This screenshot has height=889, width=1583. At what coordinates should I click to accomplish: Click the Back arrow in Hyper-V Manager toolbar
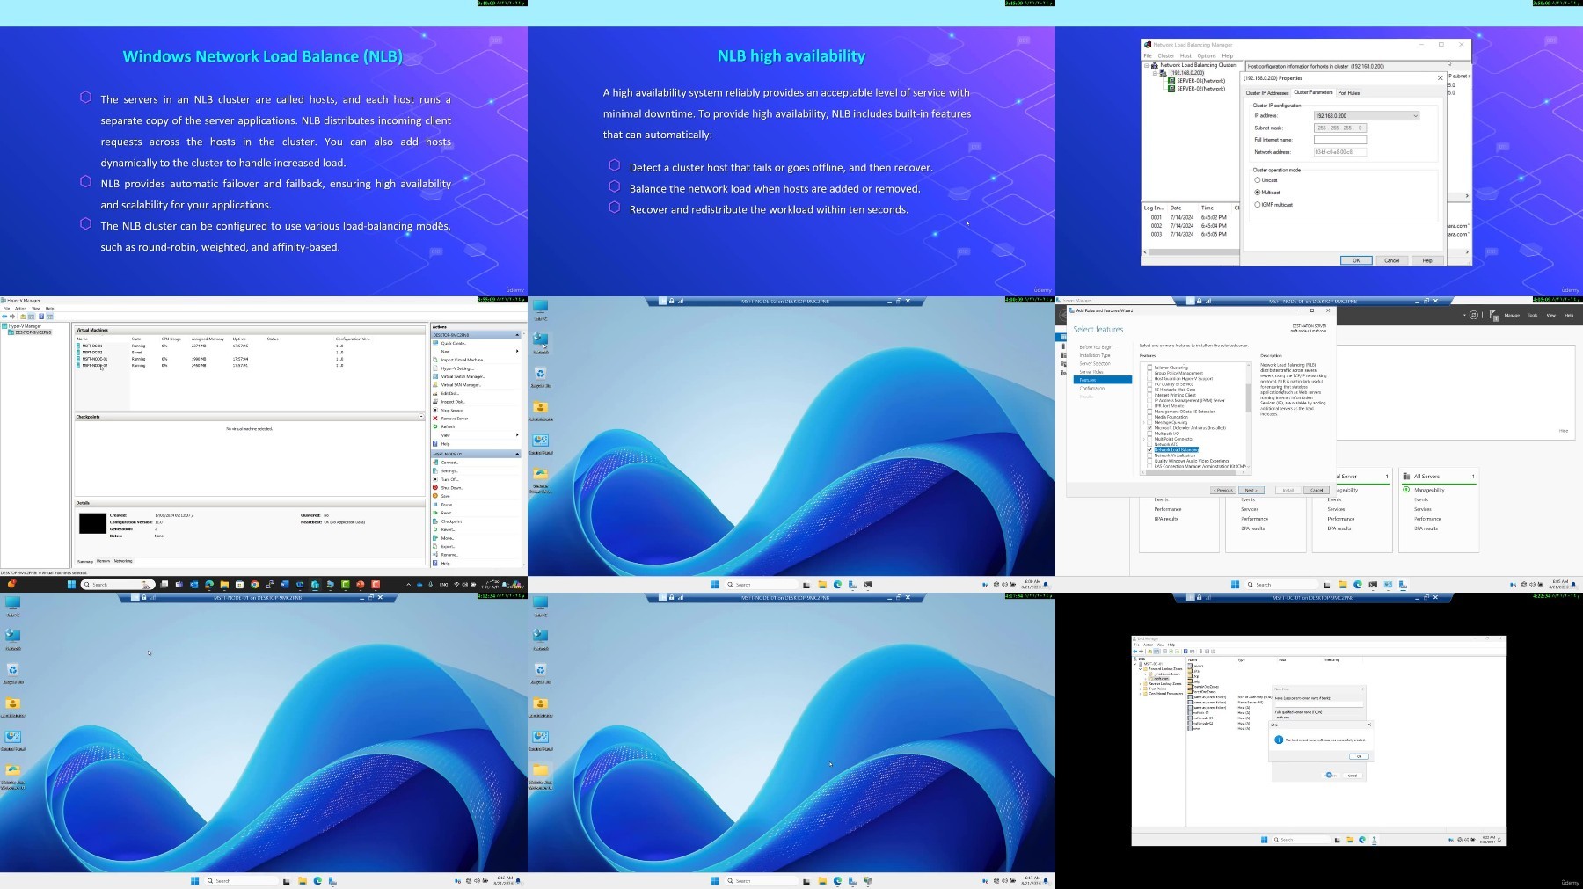pos(4,317)
